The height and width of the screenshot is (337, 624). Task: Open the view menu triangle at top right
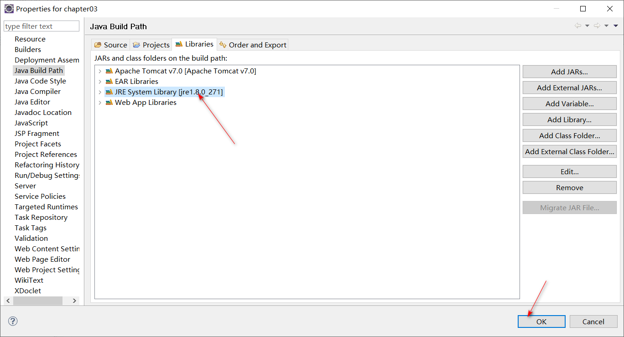pyautogui.click(x=616, y=26)
